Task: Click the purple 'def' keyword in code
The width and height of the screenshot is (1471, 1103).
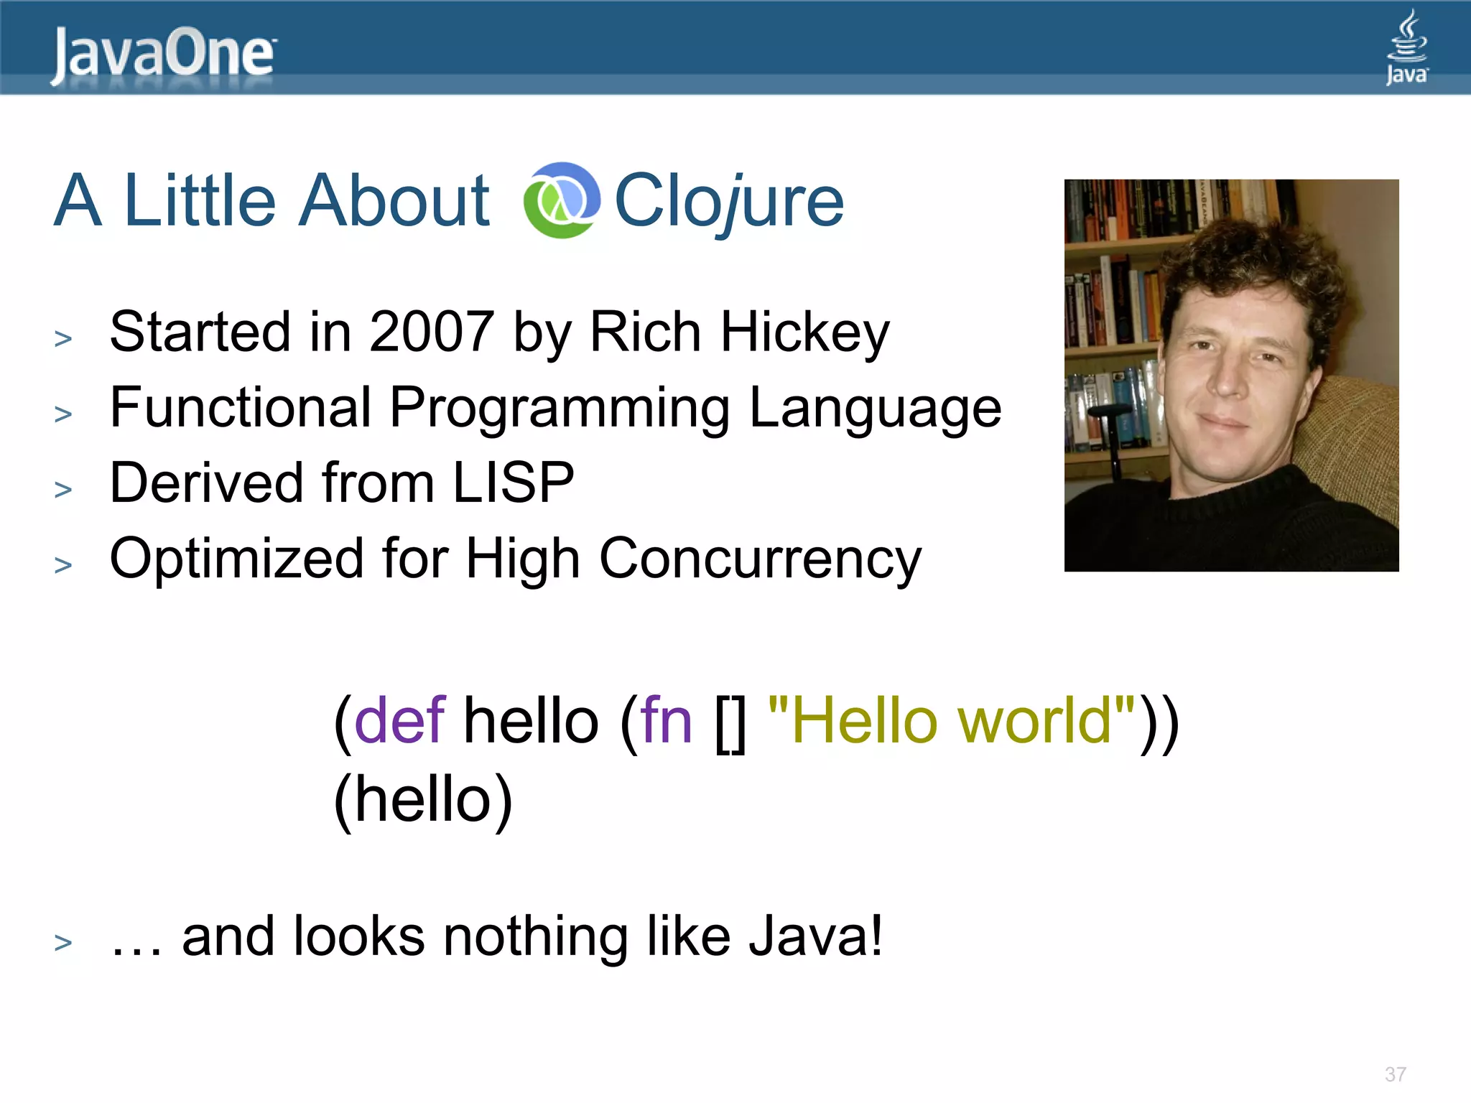Action: [399, 720]
